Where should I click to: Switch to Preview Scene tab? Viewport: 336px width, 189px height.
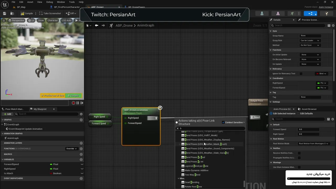(x=308, y=20)
